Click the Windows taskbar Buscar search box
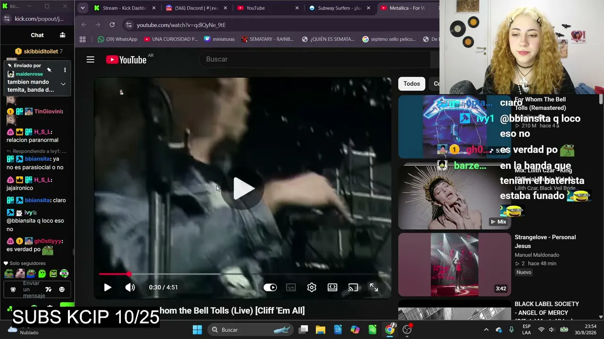This screenshot has width=604, height=339. (250, 330)
